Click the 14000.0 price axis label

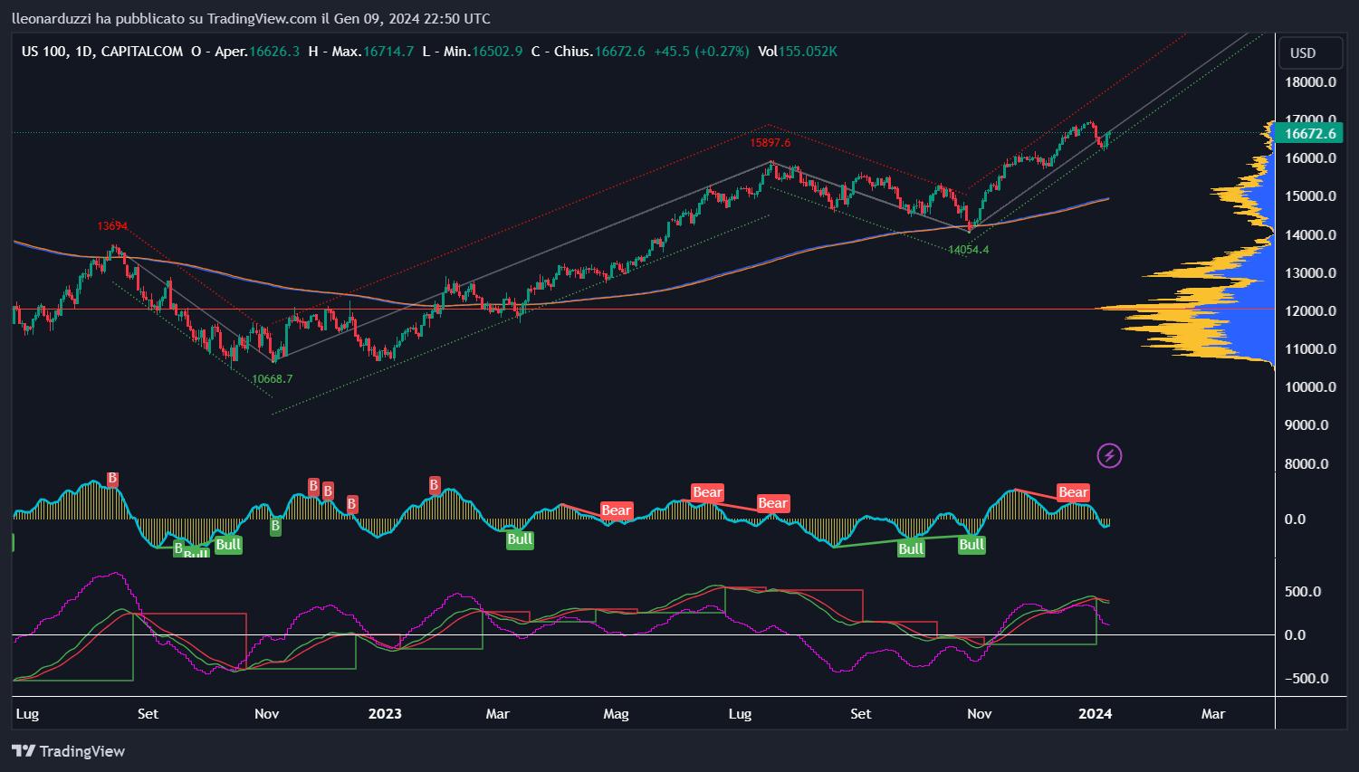1311,235
